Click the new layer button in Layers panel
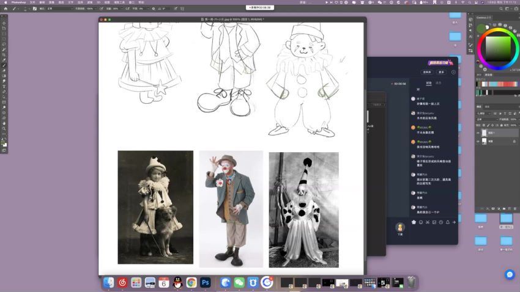The width and height of the screenshot is (520, 292). [510, 208]
